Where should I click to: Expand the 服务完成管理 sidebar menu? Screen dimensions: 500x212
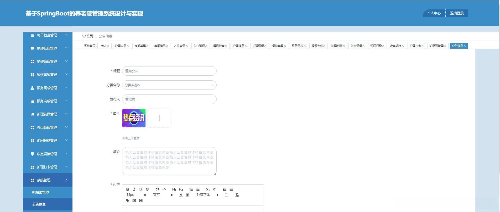(x=48, y=101)
